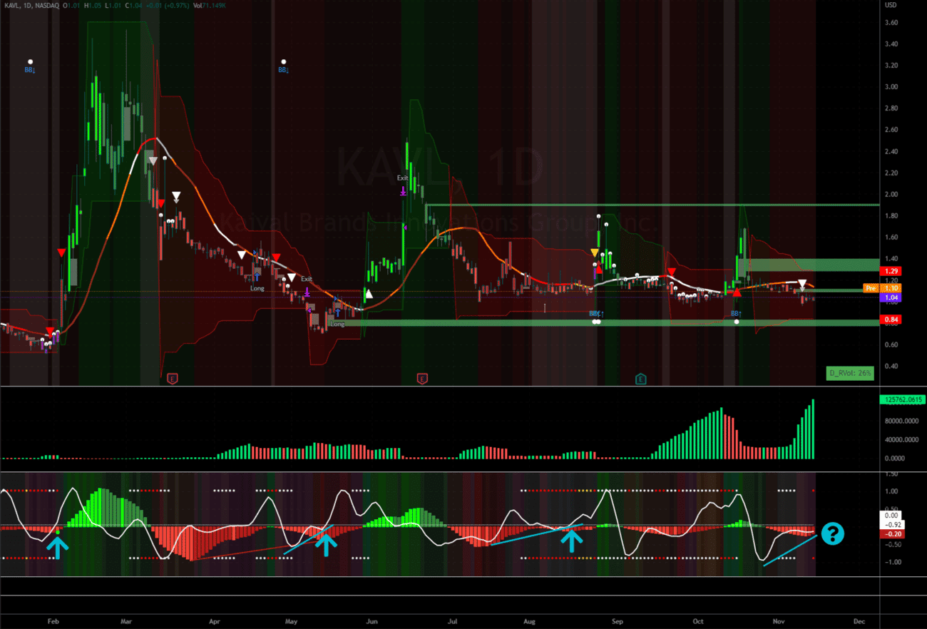The width and height of the screenshot is (927, 629).
Task: Click the cyan up arrow near February
Action: (58, 546)
